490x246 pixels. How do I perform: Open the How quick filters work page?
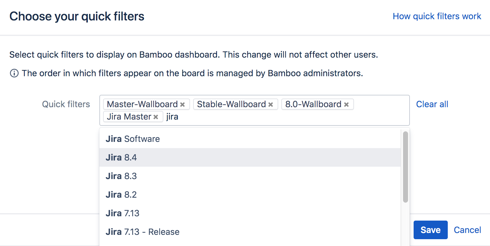[437, 16]
